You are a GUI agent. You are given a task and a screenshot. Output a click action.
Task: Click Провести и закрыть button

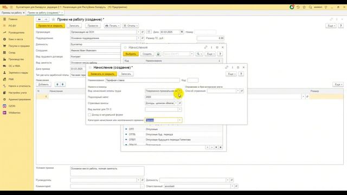pyautogui.click(x=50, y=26)
